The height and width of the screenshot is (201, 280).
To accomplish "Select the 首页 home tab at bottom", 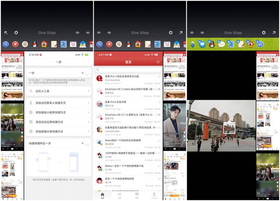I will coord(103,195).
